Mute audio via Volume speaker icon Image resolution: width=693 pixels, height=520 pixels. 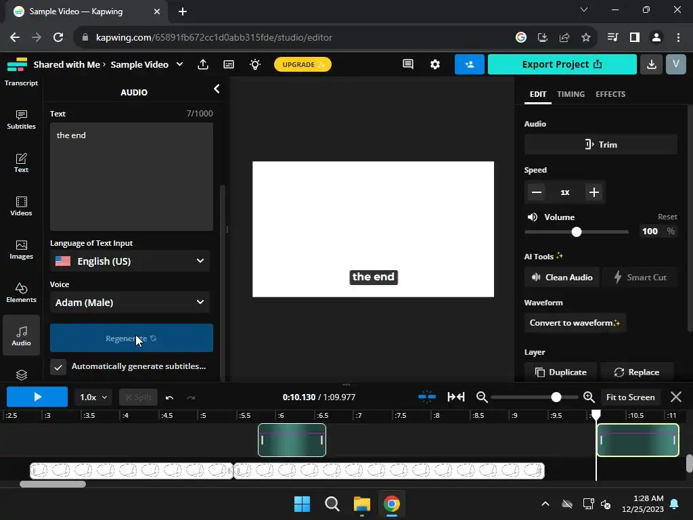pos(533,217)
